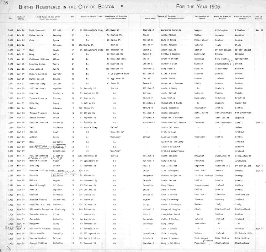Click the occupation 'Cashier'
The height and width of the screenshot is (252, 266).
(198, 64)
